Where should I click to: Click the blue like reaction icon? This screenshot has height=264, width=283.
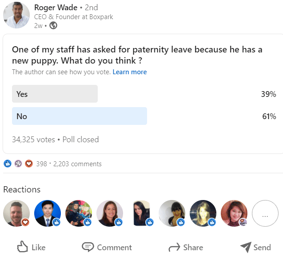(7, 164)
